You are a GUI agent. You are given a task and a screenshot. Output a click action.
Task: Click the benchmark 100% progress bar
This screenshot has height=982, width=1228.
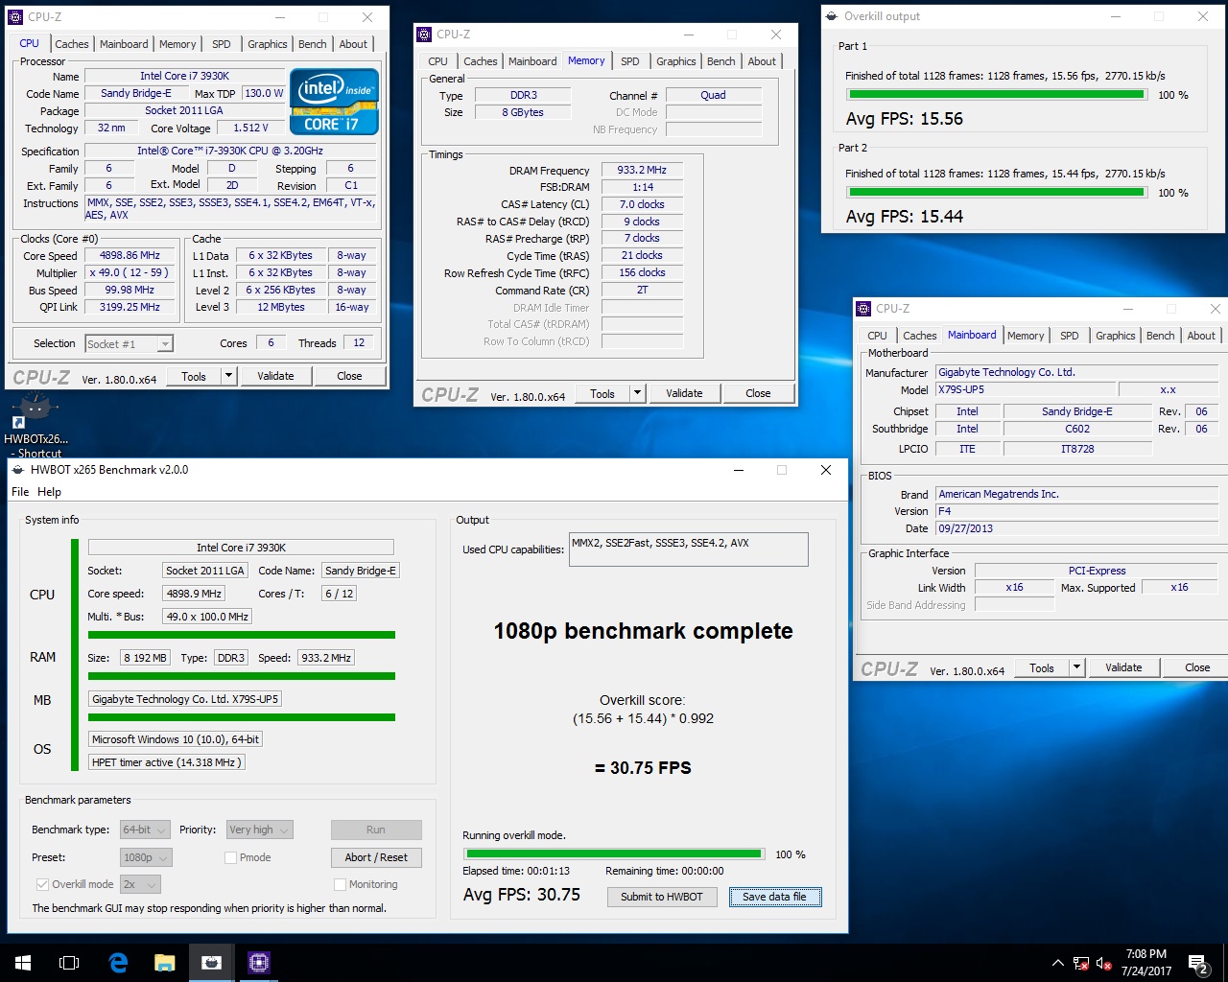pyautogui.click(x=613, y=853)
